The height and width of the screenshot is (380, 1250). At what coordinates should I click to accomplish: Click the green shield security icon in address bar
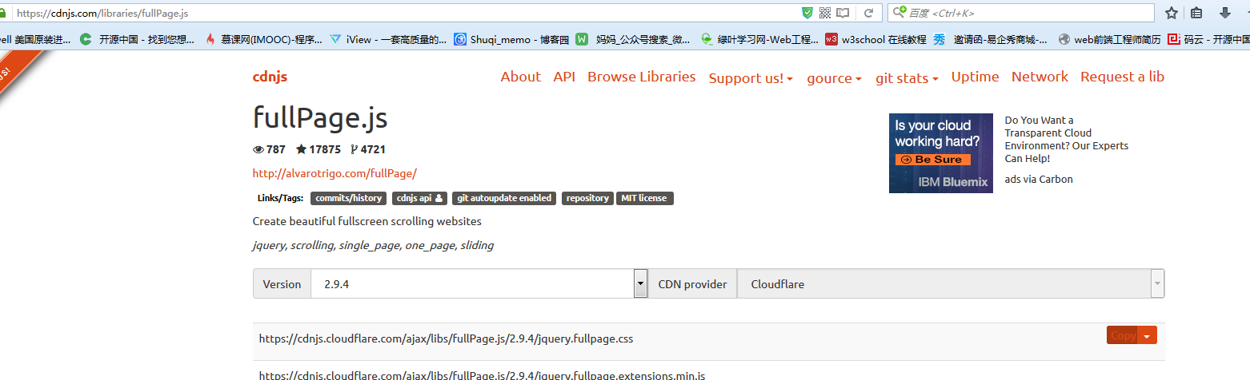tap(807, 13)
